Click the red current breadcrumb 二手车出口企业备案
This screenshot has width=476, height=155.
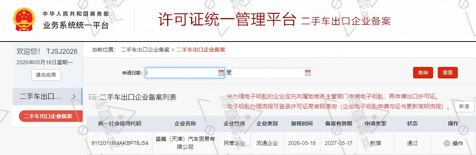(201, 50)
